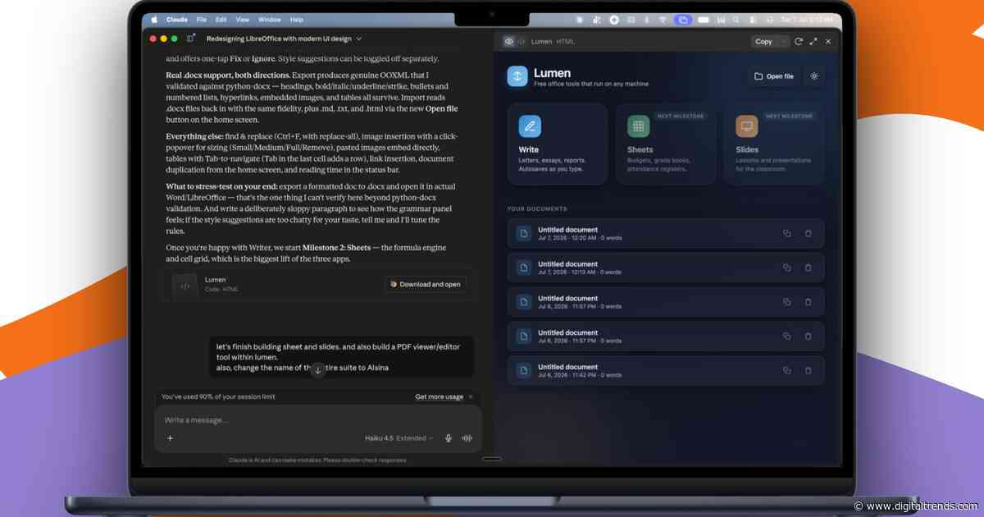The width and height of the screenshot is (984, 517).
Task: Open the Write app card in Lumen
Action: [x=558, y=144]
